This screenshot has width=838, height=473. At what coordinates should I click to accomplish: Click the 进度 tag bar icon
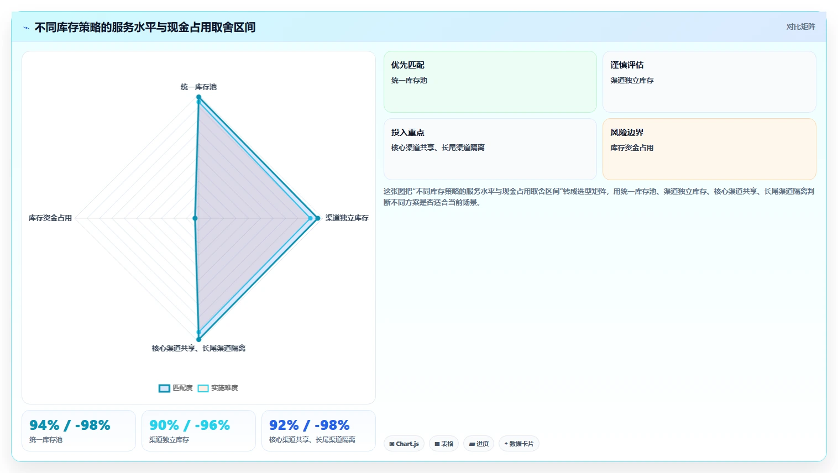[472, 444]
